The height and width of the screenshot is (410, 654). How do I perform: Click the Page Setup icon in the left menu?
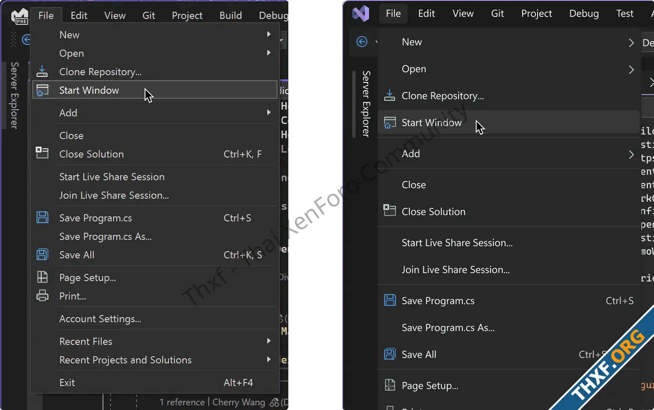pyautogui.click(x=42, y=277)
